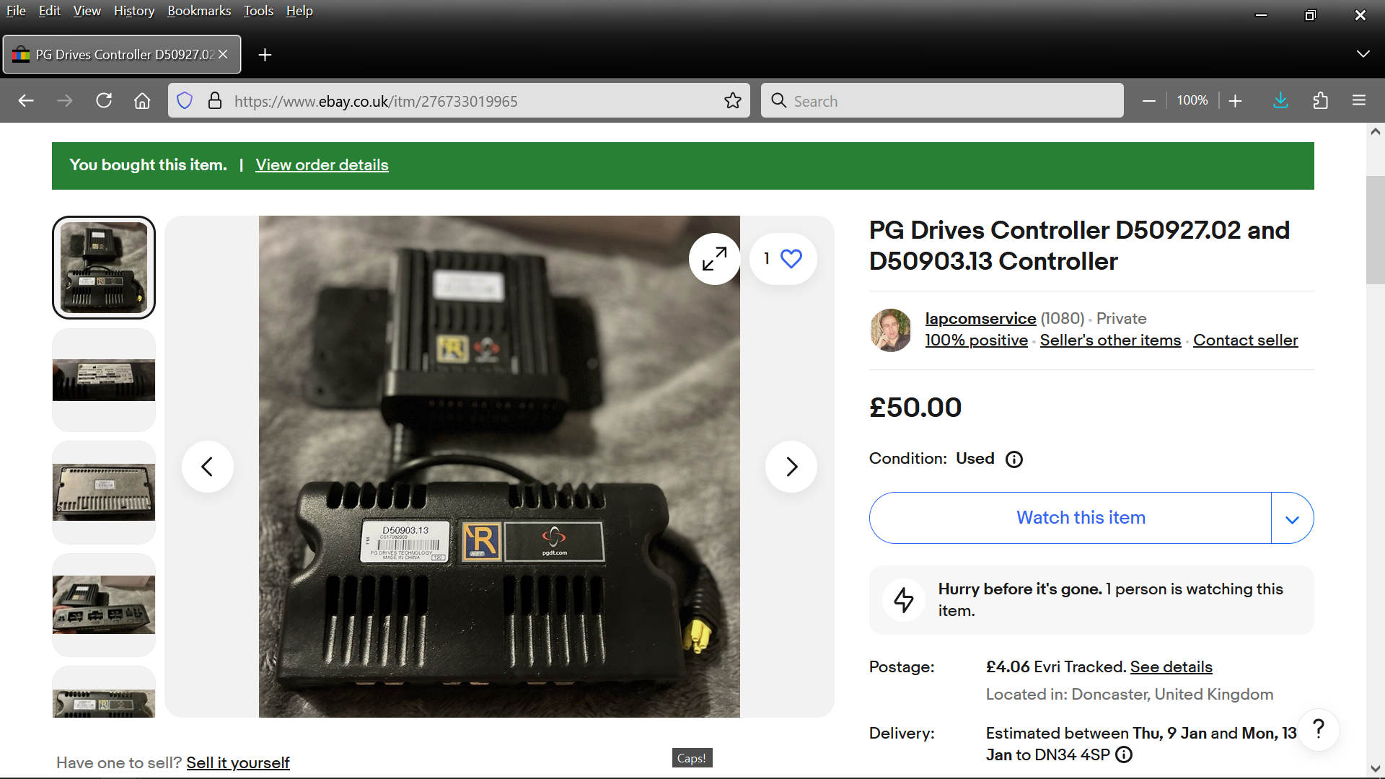Bookmark this page with the star icon
Image resolution: width=1385 pixels, height=779 pixels.
pos(732,101)
